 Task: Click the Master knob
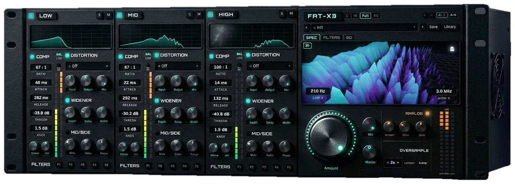coord(369,151)
